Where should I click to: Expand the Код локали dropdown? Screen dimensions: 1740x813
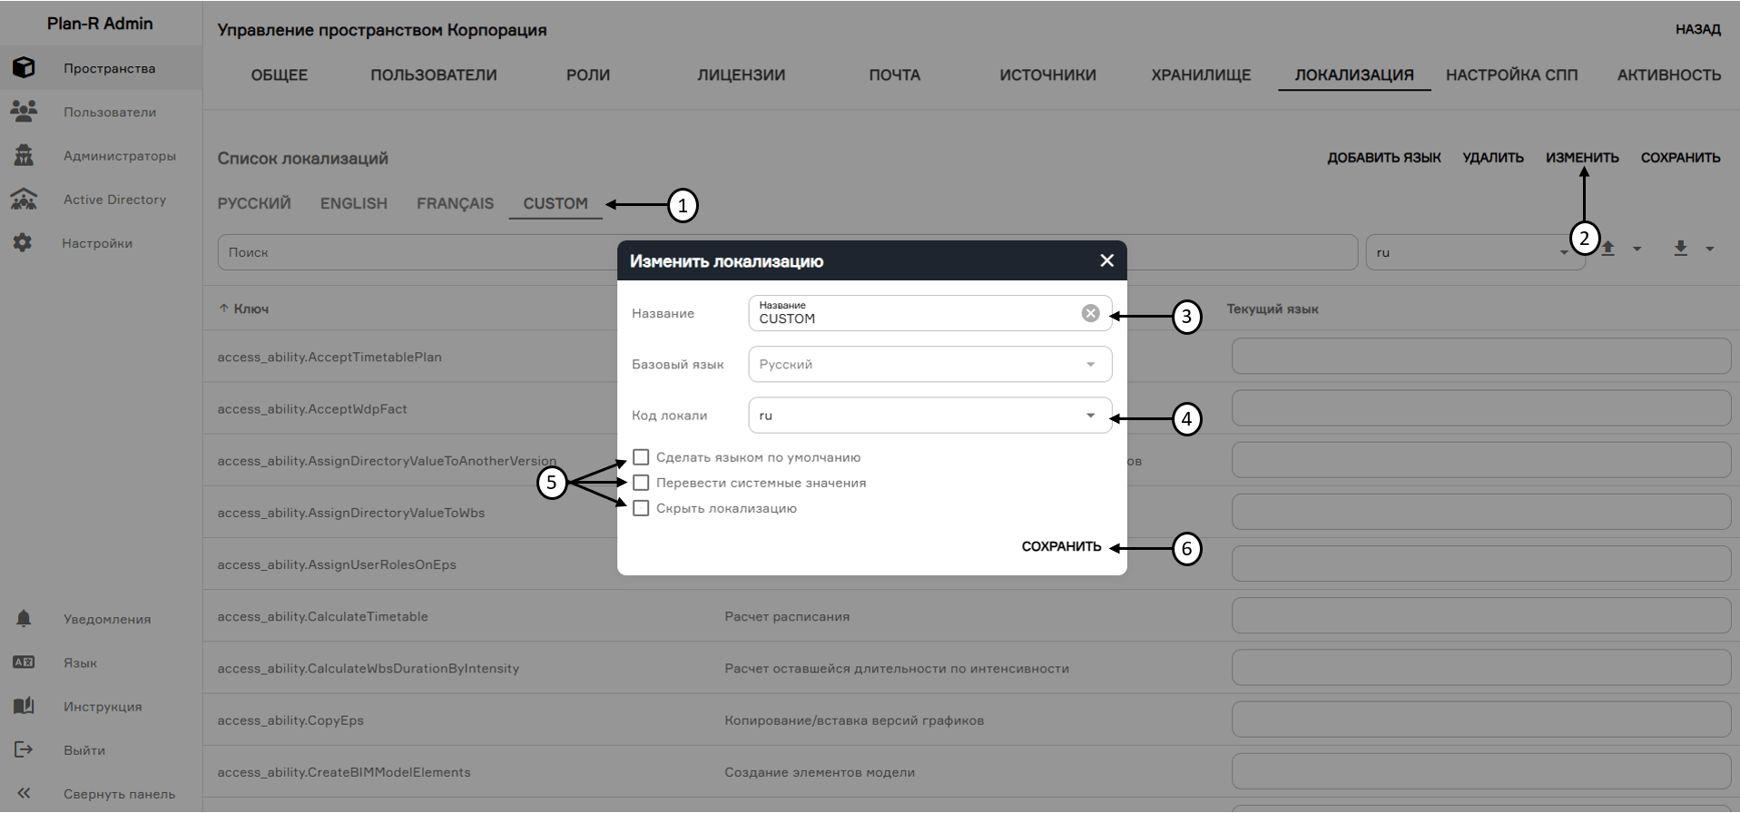1090,416
